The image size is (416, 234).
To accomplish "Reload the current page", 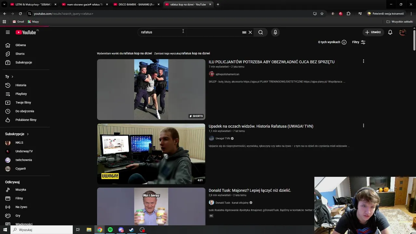I will click(20, 14).
